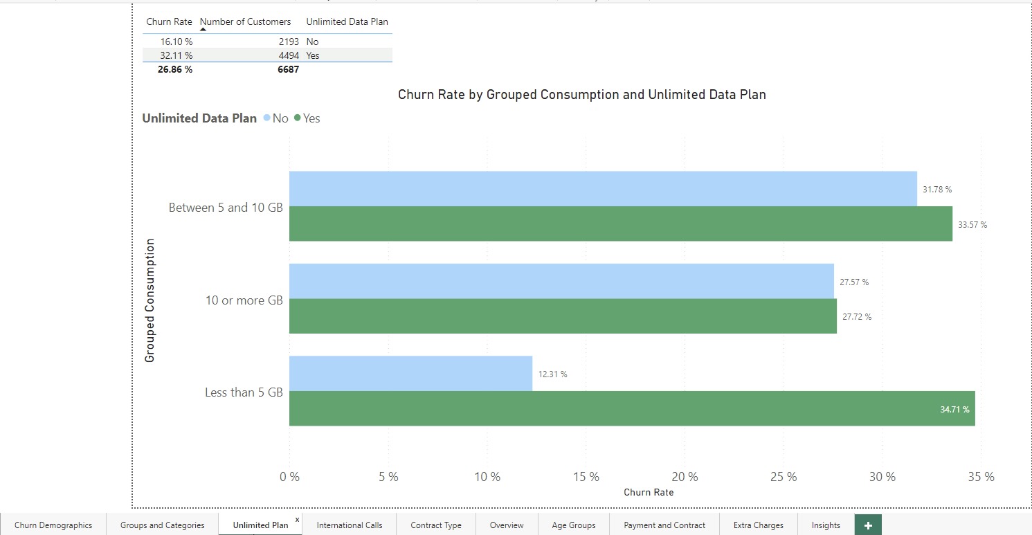The image size is (1032, 535).
Task: Open the Overview tab
Action: click(x=506, y=525)
